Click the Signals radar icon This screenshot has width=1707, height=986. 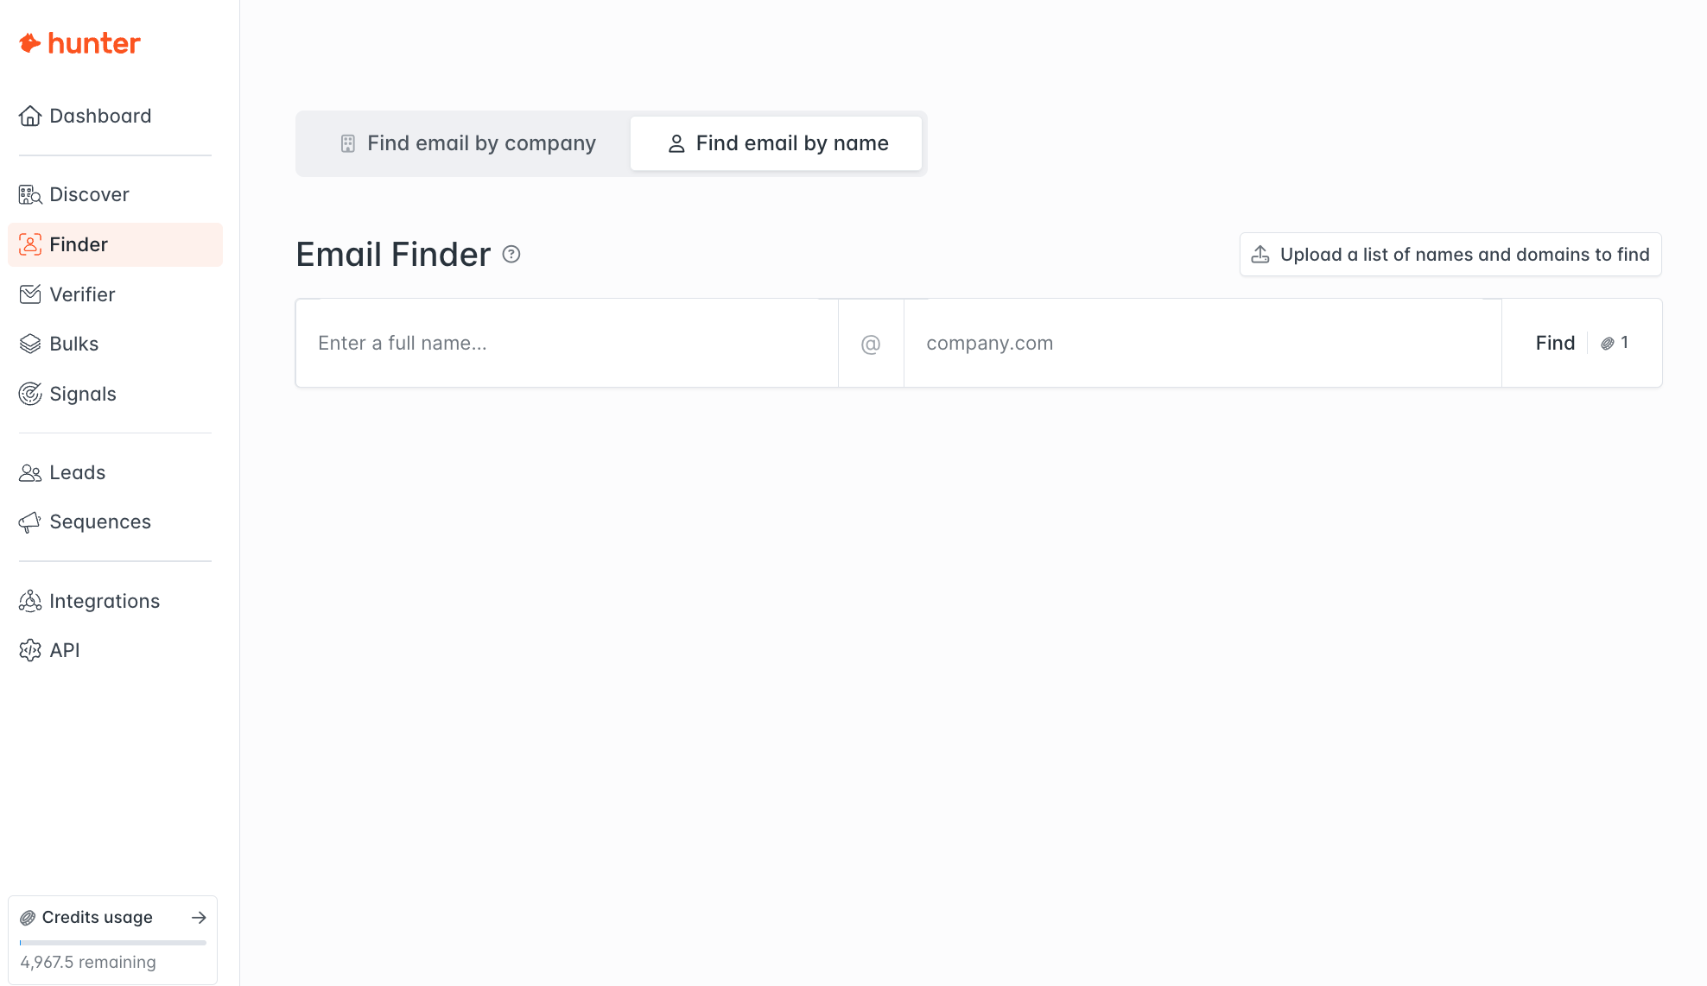point(30,394)
